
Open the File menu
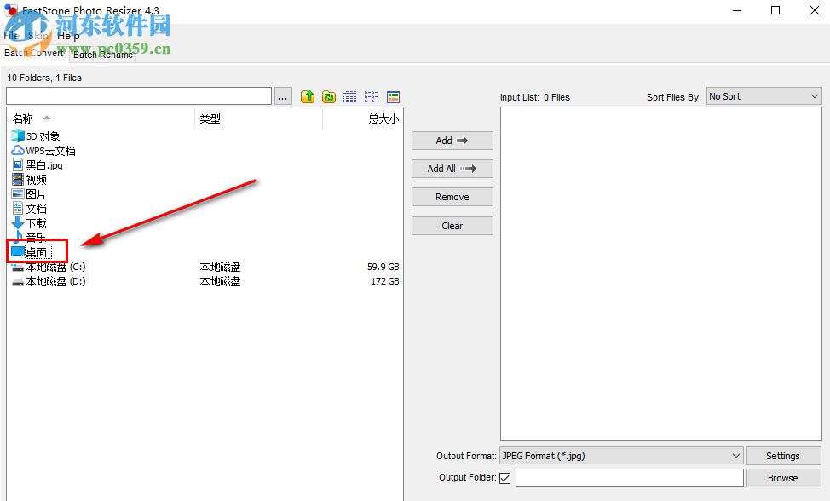tap(11, 36)
